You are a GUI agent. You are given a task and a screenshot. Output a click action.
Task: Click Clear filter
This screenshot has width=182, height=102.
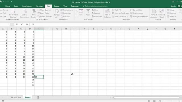tap(95, 10)
